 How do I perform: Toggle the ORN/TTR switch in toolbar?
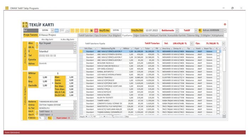coord(65,31)
